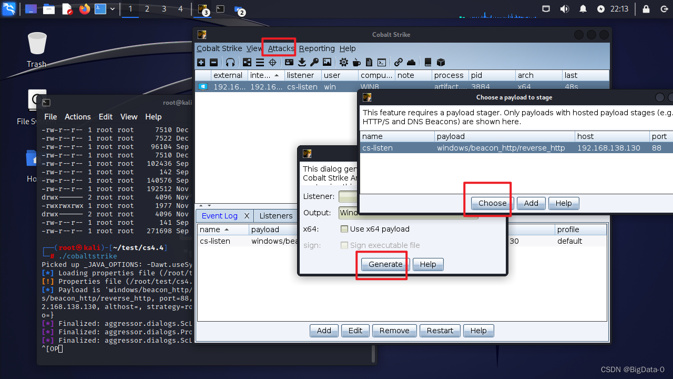Viewport: 673px width, 379px height.
Task: Open the Reporting menu
Action: (x=317, y=48)
